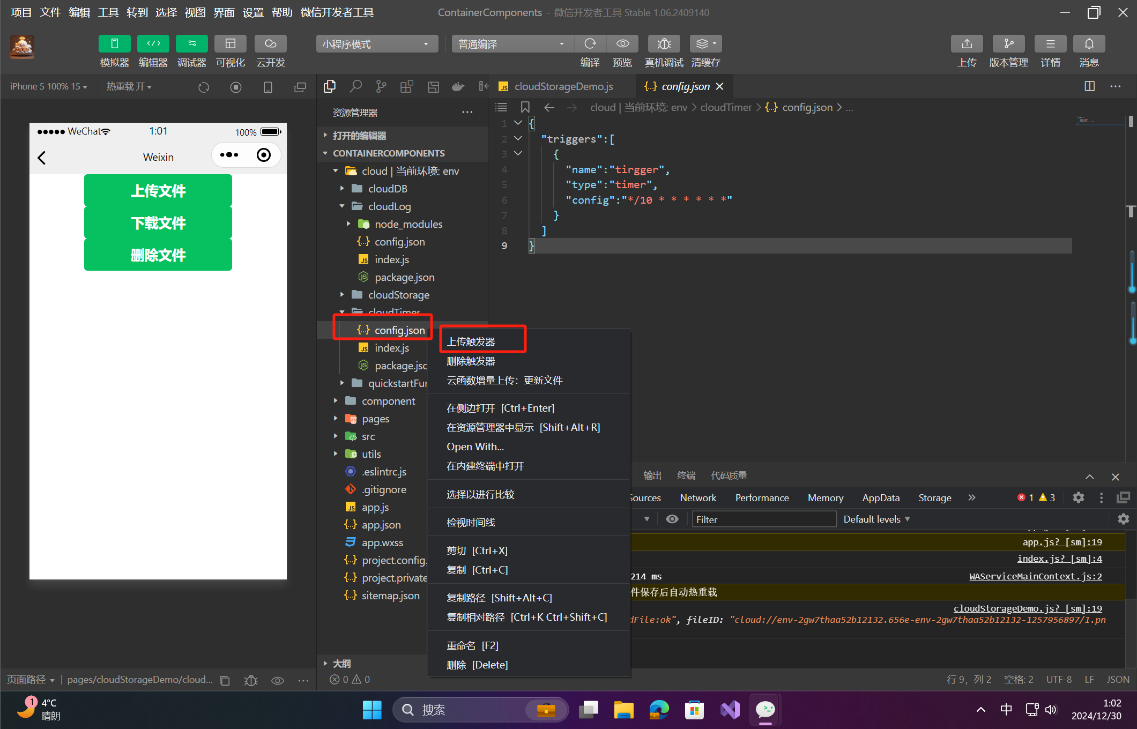Toggle the editor (编辑器) panel button
The height and width of the screenshot is (729, 1137).
(153, 44)
